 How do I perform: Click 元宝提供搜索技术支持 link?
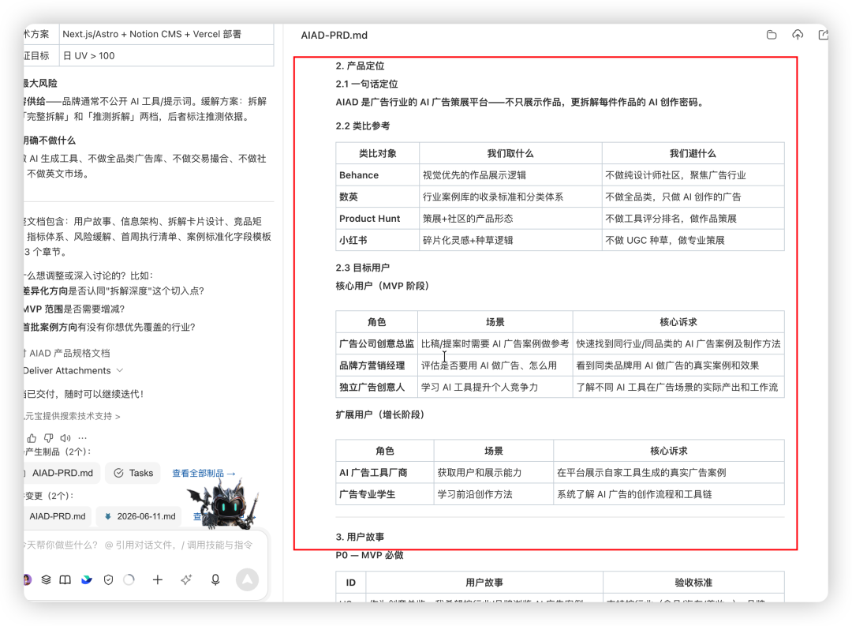tap(71, 416)
